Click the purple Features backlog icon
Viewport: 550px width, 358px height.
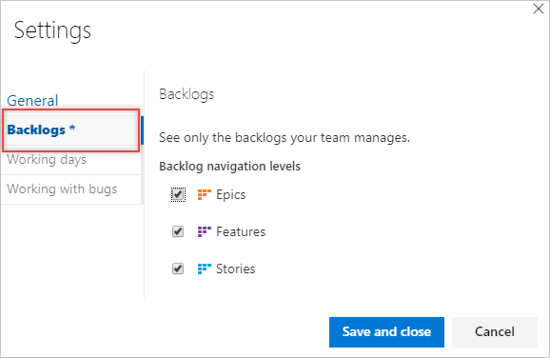click(x=205, y=231)
